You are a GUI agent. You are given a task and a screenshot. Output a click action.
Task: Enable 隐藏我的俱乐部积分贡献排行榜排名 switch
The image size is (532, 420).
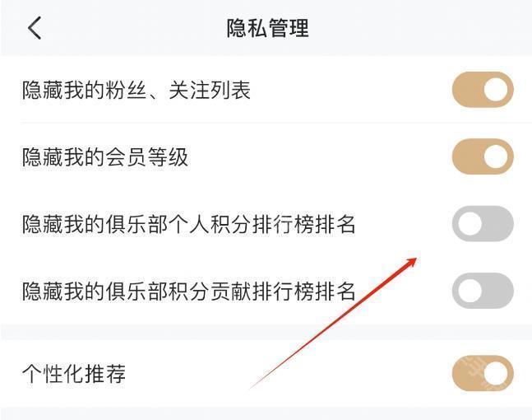point(483,291)
